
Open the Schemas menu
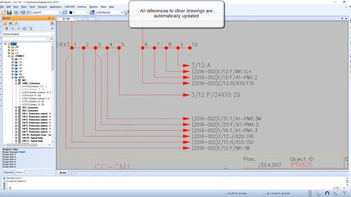pyautogui.click(x=82, y=7)
